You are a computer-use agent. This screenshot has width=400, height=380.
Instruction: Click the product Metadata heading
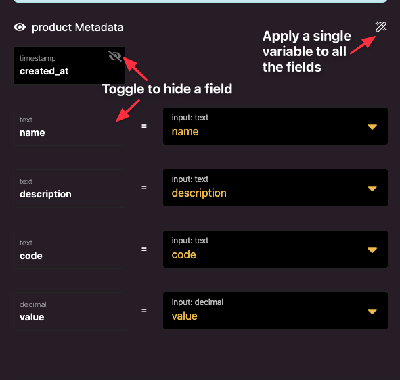[77, 28]
